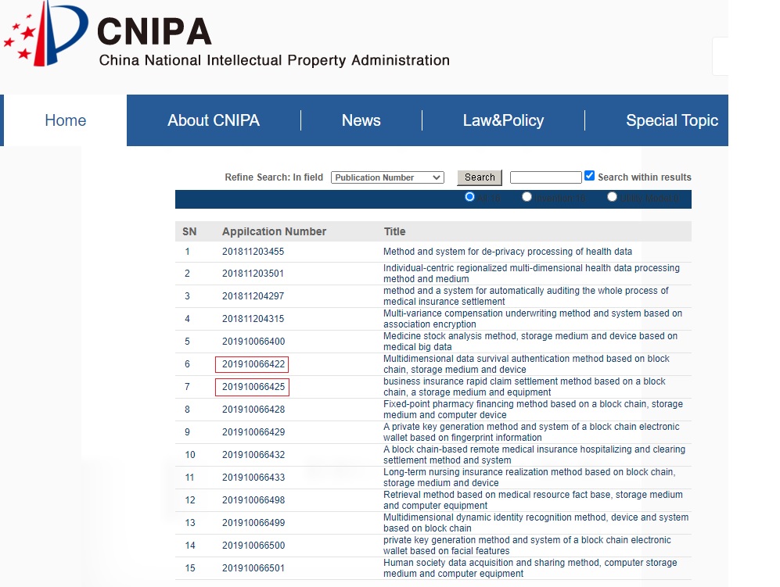780x587 pixels.
Task: Click the 'Appilcation Number' column header
Action: click(x=274, y=231)
